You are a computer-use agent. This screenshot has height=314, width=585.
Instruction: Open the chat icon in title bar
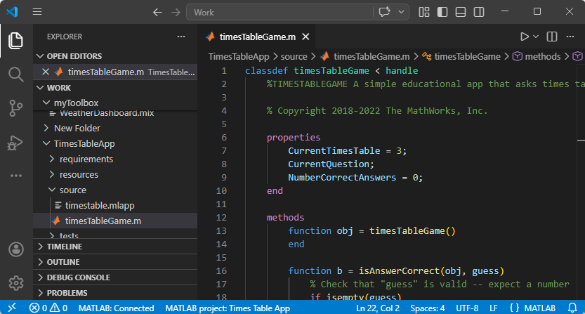point(384,12)
